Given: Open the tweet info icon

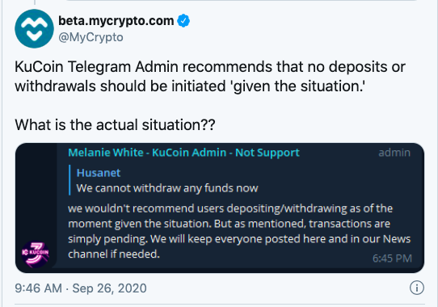Looking at the screenshot, I should click(x=417, y=288).
